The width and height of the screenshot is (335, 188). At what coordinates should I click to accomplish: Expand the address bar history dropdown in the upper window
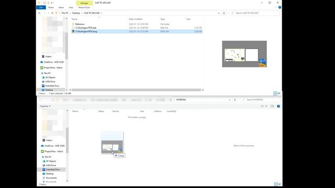point(219,13)
